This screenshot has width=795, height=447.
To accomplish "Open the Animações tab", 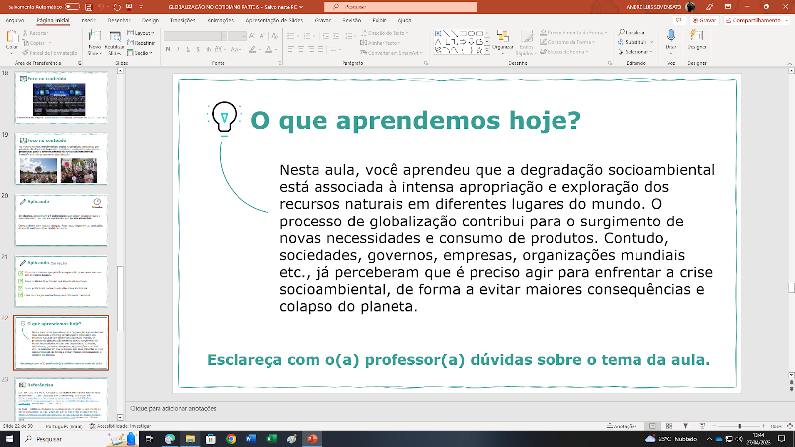I will pos(220,20).
